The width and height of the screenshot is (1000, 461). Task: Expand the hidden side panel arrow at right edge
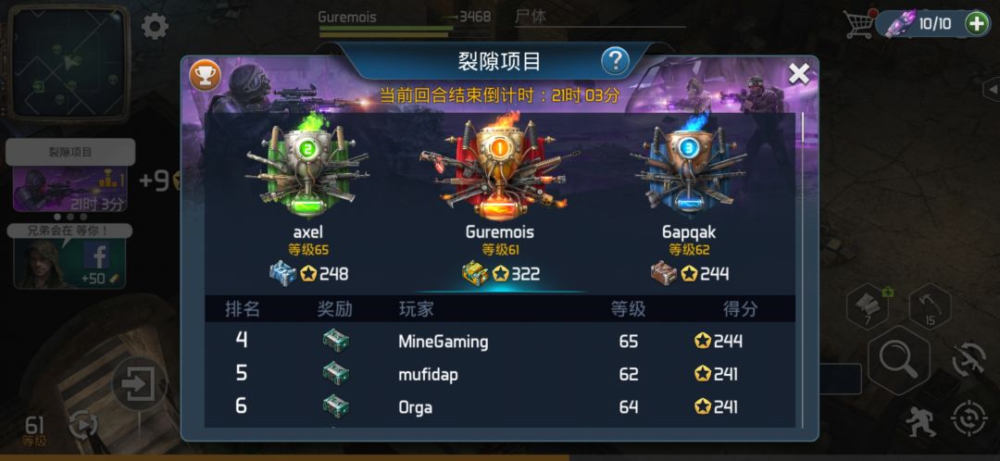[x=993, y=91]
